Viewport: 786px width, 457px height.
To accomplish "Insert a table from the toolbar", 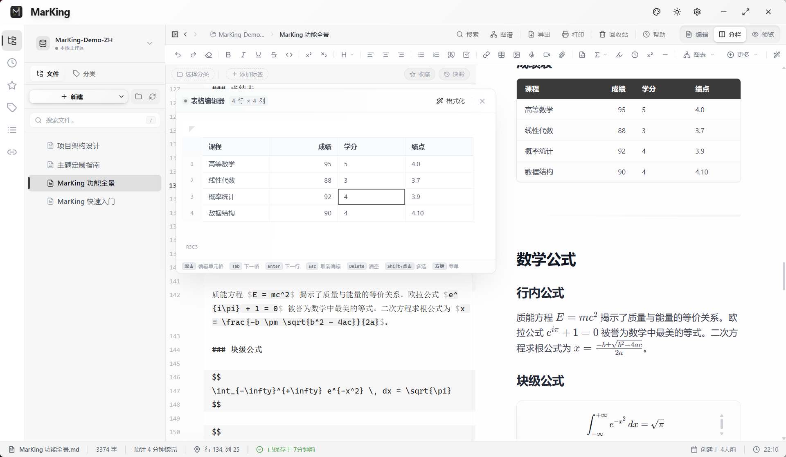I will [x=501, y=55].
